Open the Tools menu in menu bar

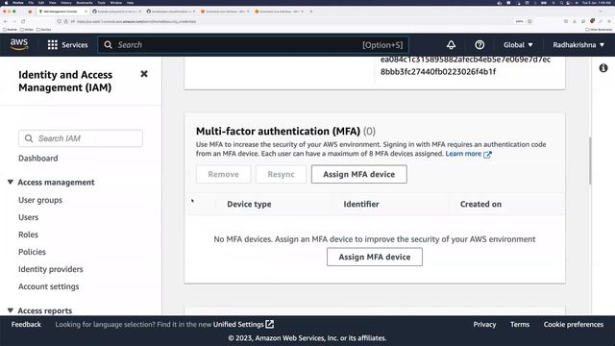point(102,2)
